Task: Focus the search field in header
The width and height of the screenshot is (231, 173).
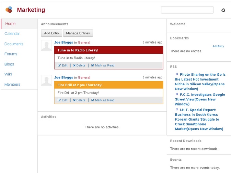Action: pyautogui.click(x=187, y=10)
